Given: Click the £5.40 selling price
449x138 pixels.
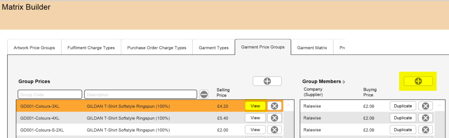Looking at the screenshot, I should [223, 118].
